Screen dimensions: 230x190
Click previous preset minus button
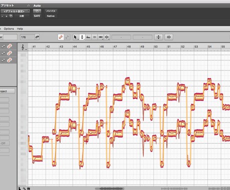click(2, 16)
